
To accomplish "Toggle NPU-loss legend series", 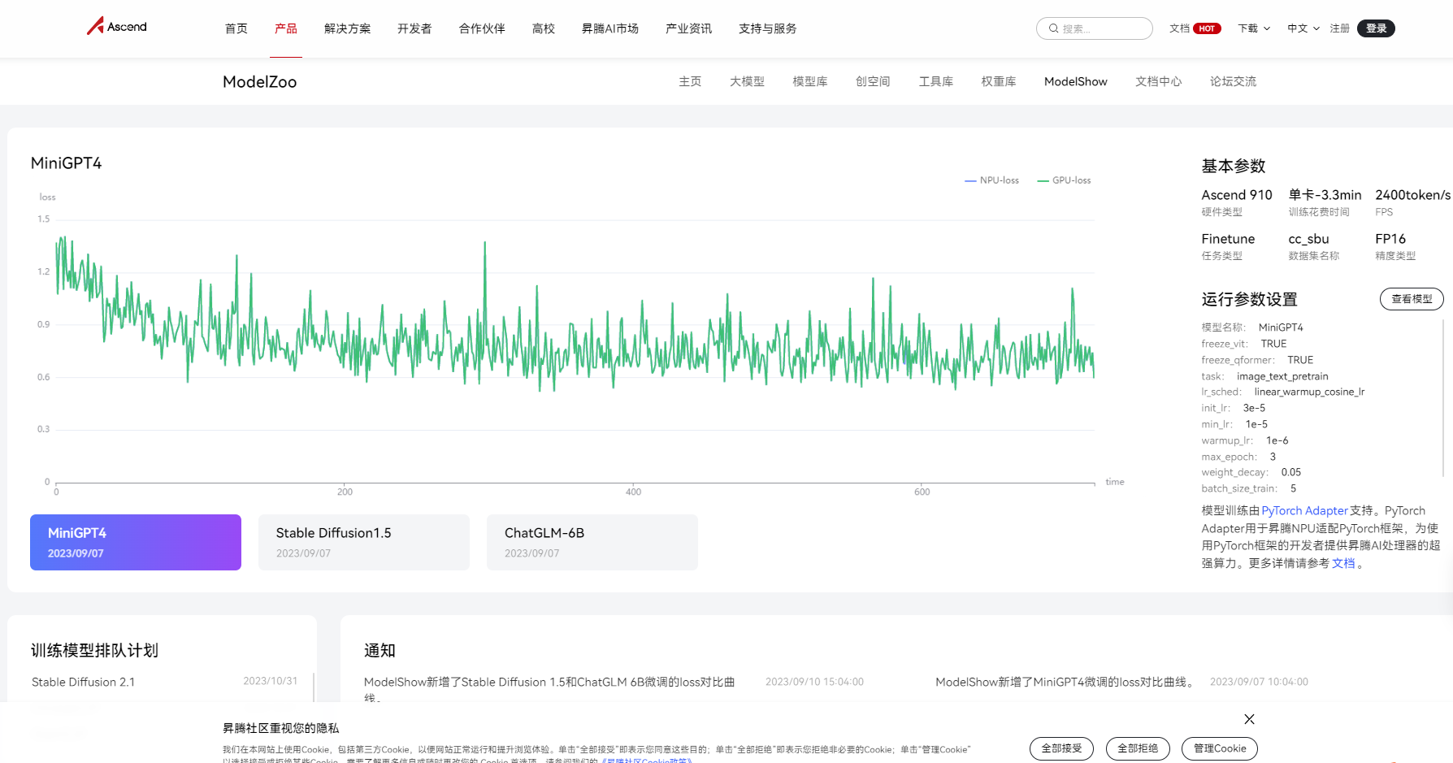I will (991, 180).
